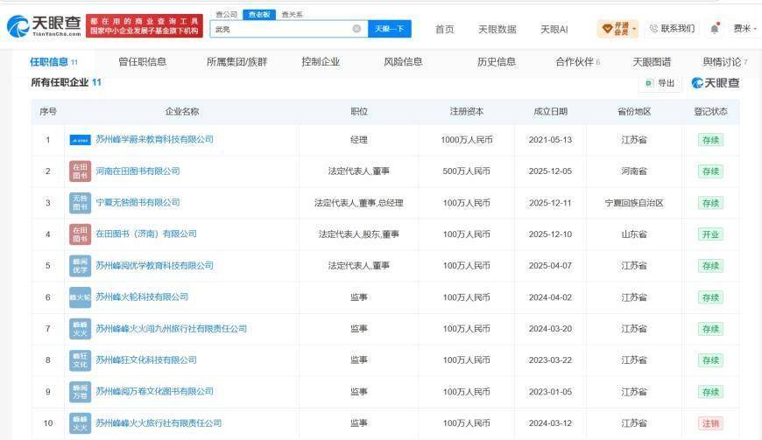The width and height of the screenshot is (762, 440).
Task: Open company link 苏州峰学蔚来教育科技有限公司
Action: pos(154,139)
